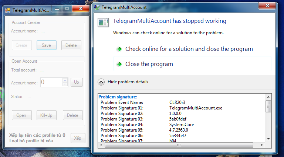This screenshot has width=284, height=157.
Task: Click Delete in the Open Account group
Action: [x=72, y=115]
